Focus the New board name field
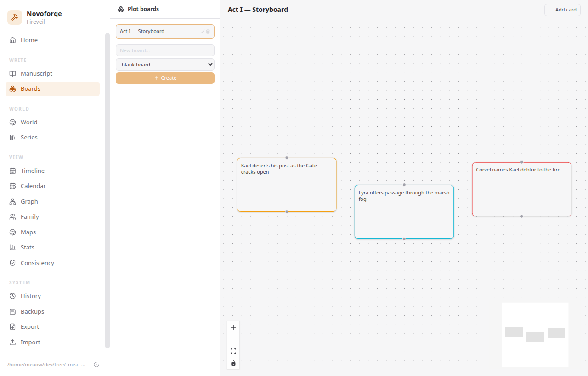This screenshot has height=376, width=588. click(x=165, y=50)
